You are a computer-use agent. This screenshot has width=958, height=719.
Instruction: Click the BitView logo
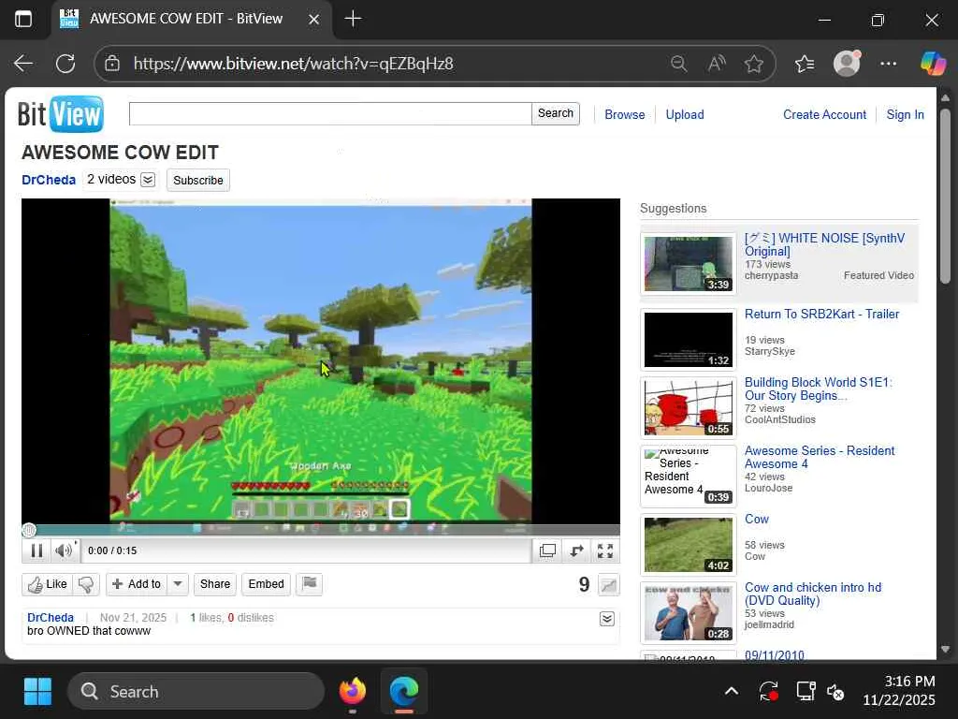pos(61,113)
